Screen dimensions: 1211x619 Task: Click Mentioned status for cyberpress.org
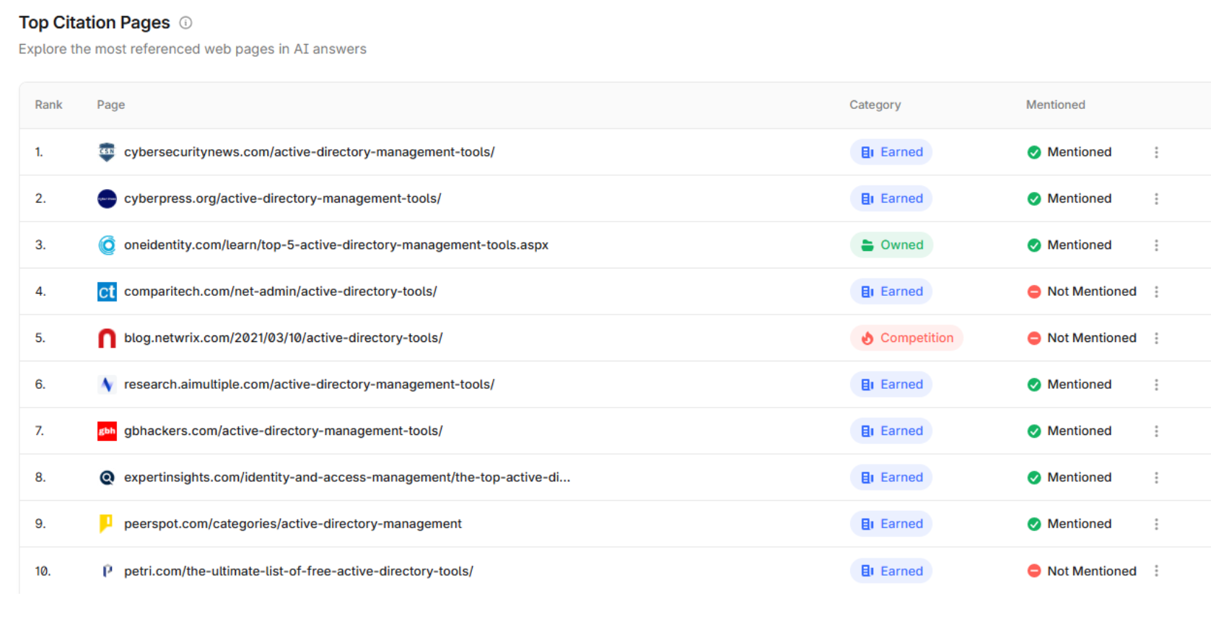[x=1070, y=198]
